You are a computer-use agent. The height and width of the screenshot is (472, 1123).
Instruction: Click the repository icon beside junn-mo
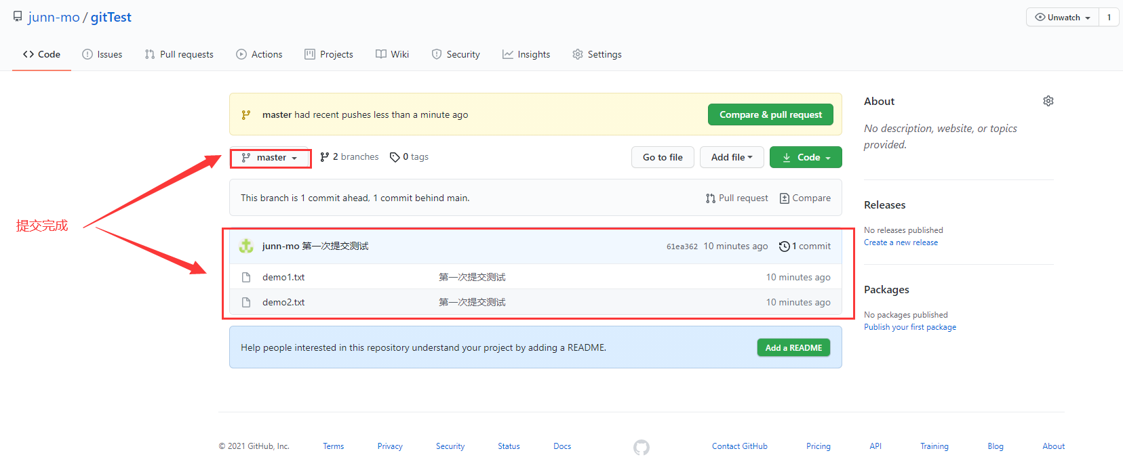click(18, 16)
